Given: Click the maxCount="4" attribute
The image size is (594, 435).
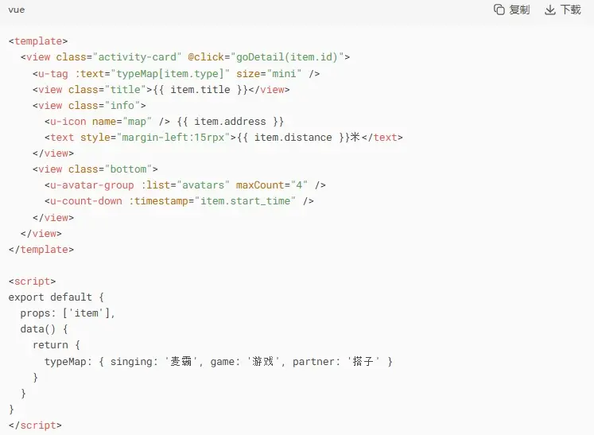Looking at the screenshot, I should 272,185.
